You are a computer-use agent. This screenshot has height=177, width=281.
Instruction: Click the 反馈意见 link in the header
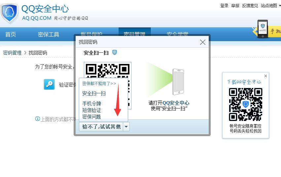tap(250, 6)
